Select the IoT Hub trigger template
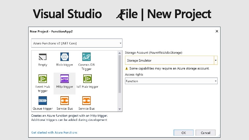Screen dimensions: 249x140 tap(87, 81)
